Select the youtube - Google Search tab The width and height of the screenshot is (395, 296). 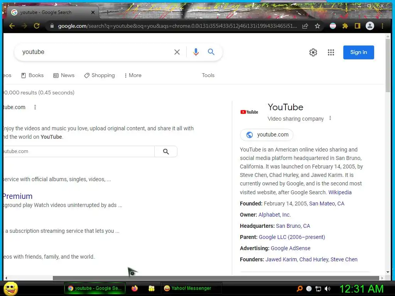coord(52,12)
